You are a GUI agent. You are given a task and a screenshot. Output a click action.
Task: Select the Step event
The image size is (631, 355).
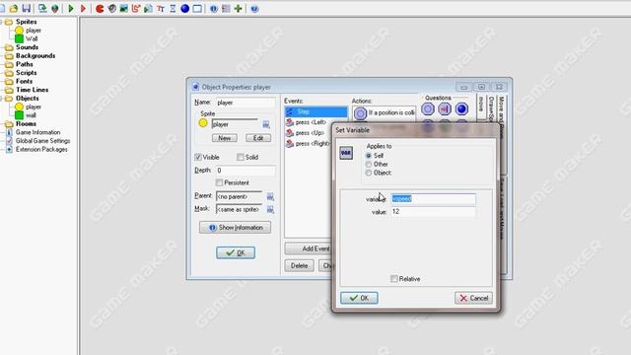click(315, 111)
